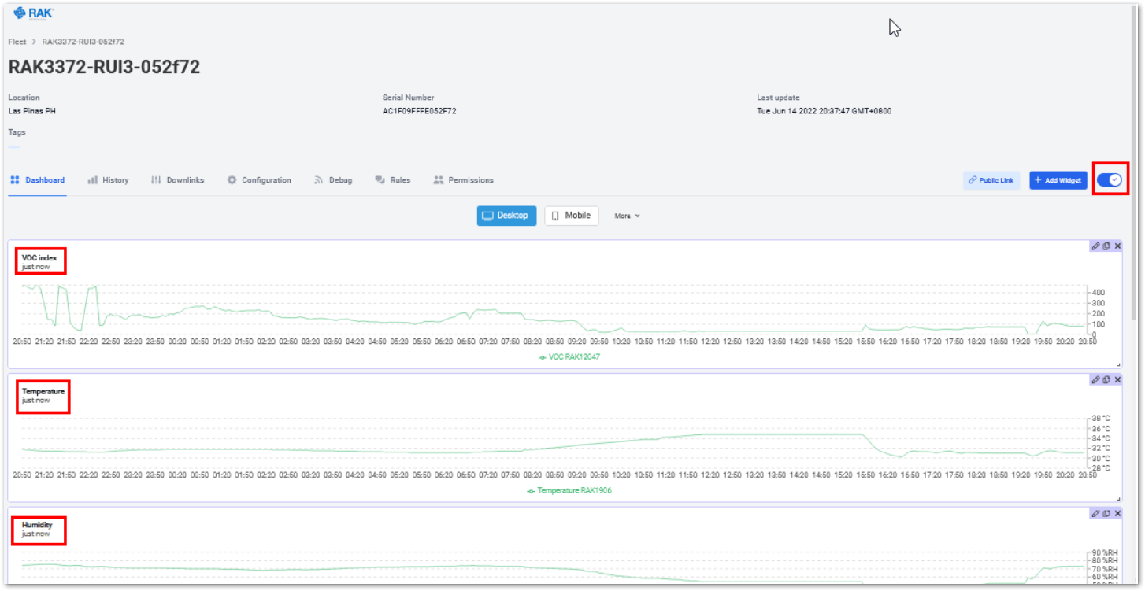
Task: Click the VOC index widget resize handle
Action: (x=1119, y=365)
